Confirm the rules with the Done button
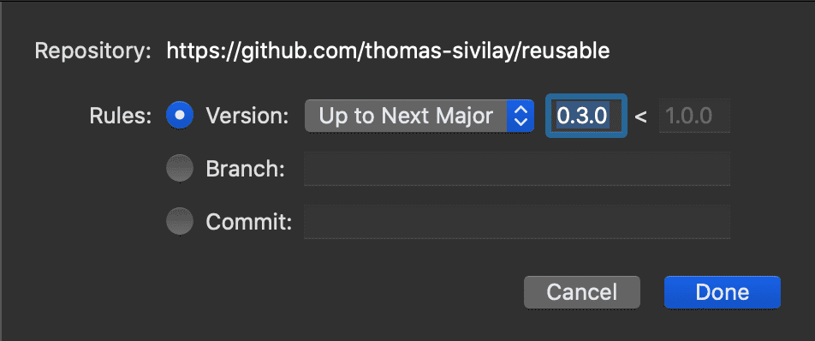The width and height of the screenshot is (815, 341). (x=723, y=292)
